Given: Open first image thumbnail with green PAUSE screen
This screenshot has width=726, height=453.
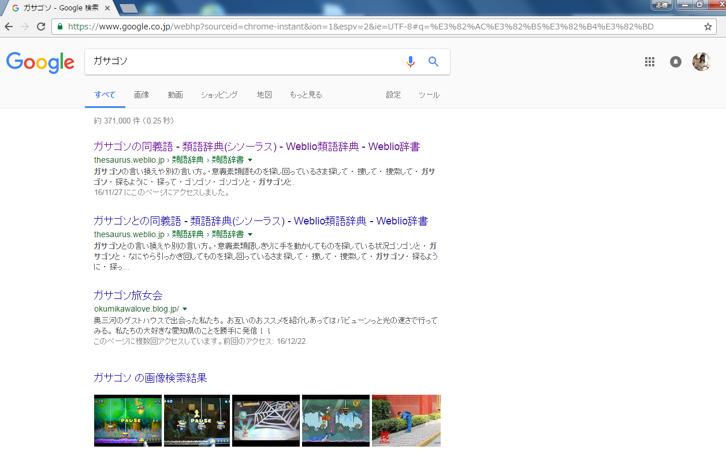Looking at the screenshot, I should tap(128, 421).
